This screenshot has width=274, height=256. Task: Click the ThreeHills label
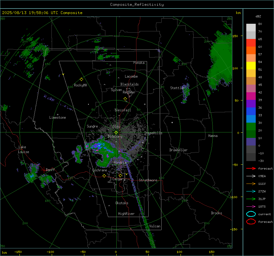click(x=153, y=133)
